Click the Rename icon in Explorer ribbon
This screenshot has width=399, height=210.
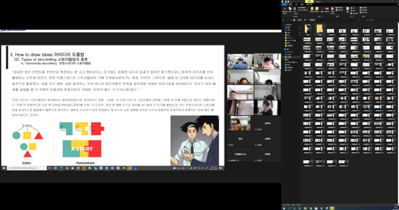(x=327, y=9)
